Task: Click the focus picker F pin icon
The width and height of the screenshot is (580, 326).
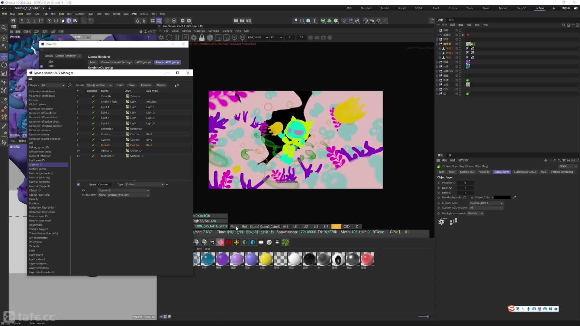Action: [234, 37]
